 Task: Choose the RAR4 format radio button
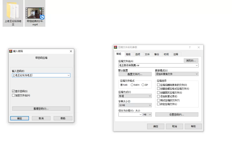[x=132, y=85]
